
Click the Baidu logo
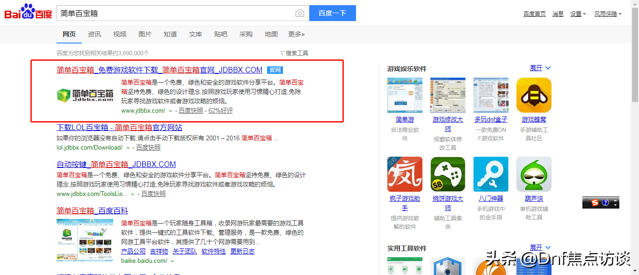point(29,13)
